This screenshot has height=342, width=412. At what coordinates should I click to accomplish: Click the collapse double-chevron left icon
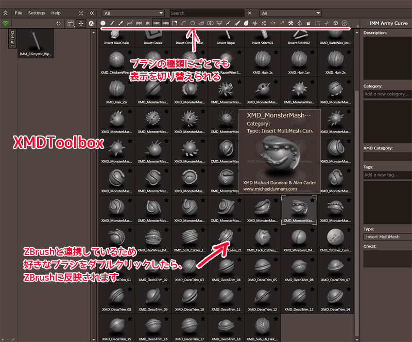click(x=92, y=13)
